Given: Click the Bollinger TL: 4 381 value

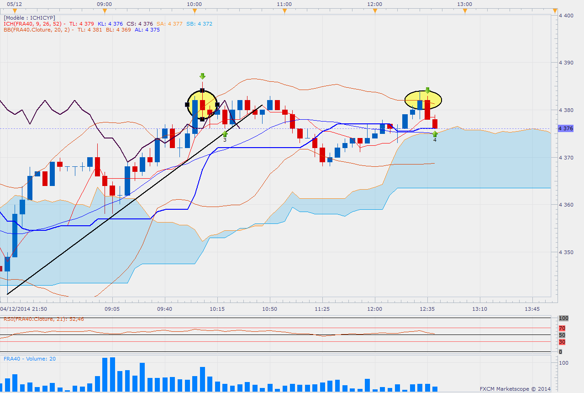Looking at the screenshot, I should click(x=89, y=29).
